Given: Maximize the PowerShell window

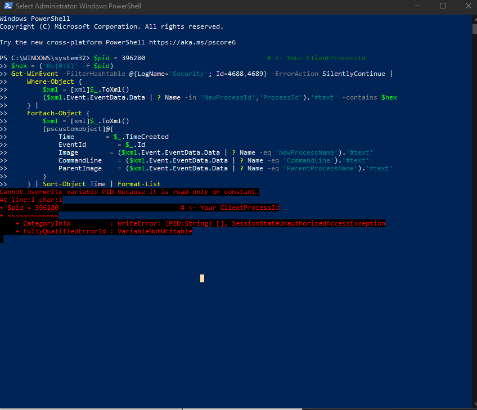Looking at the screenshot, I should (x=443, y=6).
